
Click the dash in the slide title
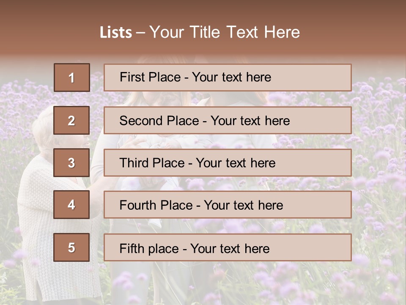point(140,33)
